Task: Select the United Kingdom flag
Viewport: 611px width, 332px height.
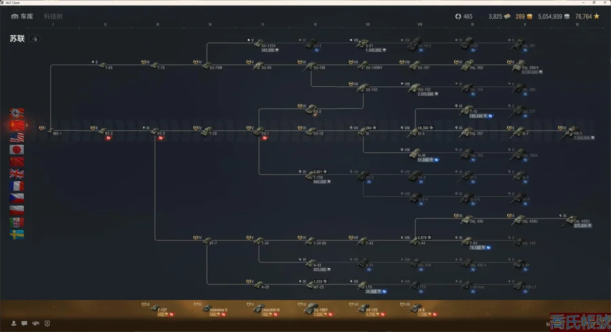Action: point(17,174)
